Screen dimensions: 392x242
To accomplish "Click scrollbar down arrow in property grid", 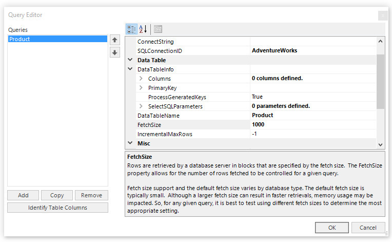I will (x=380, y=144).
